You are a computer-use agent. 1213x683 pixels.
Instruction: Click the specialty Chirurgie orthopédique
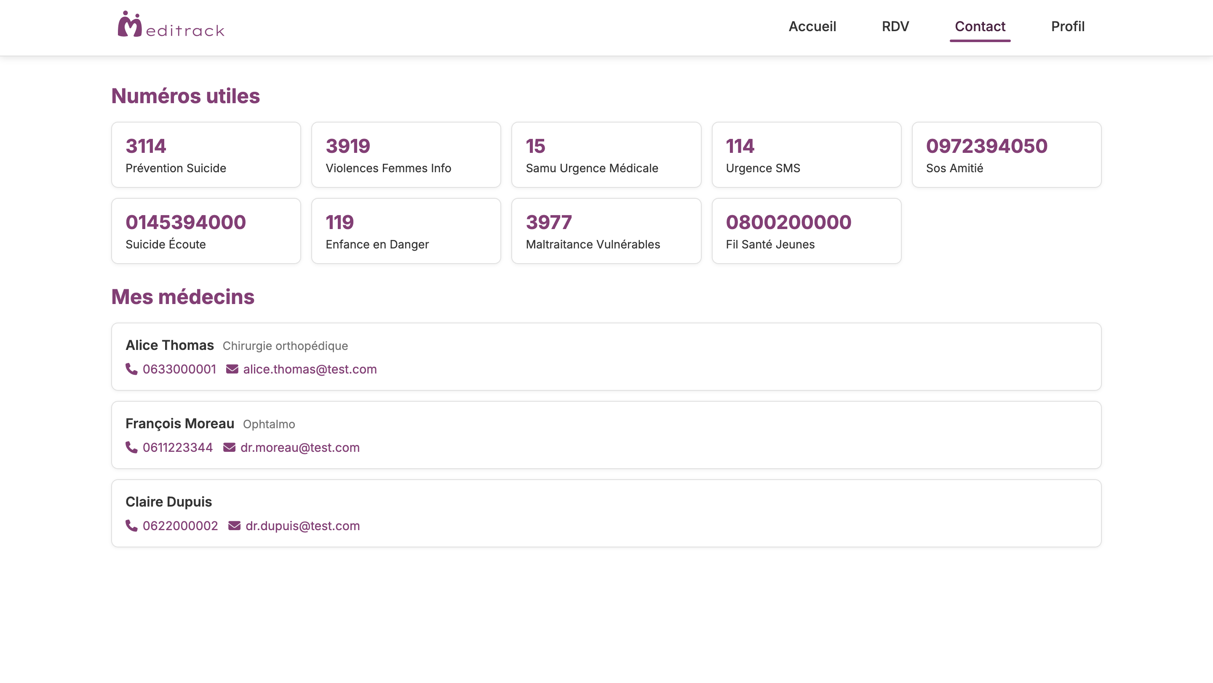[286, 346]
